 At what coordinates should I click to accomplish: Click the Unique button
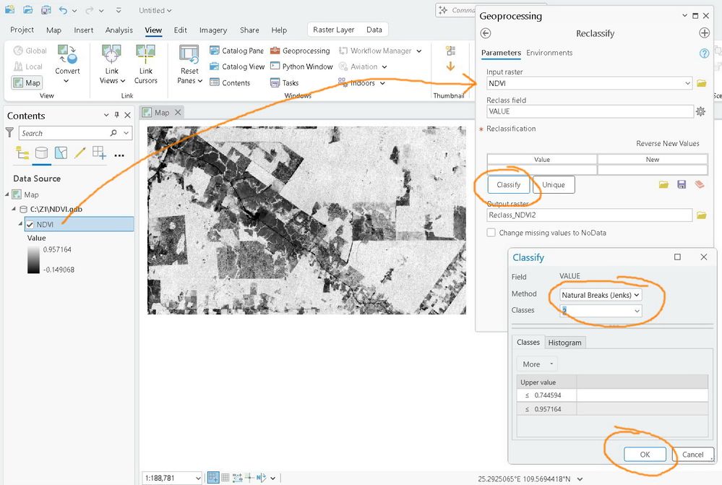(x=554, y=185)
